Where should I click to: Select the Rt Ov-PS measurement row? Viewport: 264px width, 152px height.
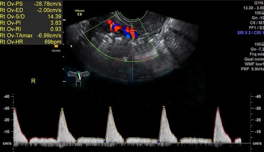[31, 4]
